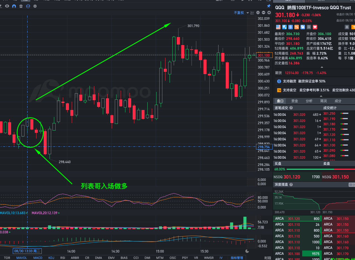Toggle the RSI indicator
This screenshot has height=260, width=355.
click(63, 258)
